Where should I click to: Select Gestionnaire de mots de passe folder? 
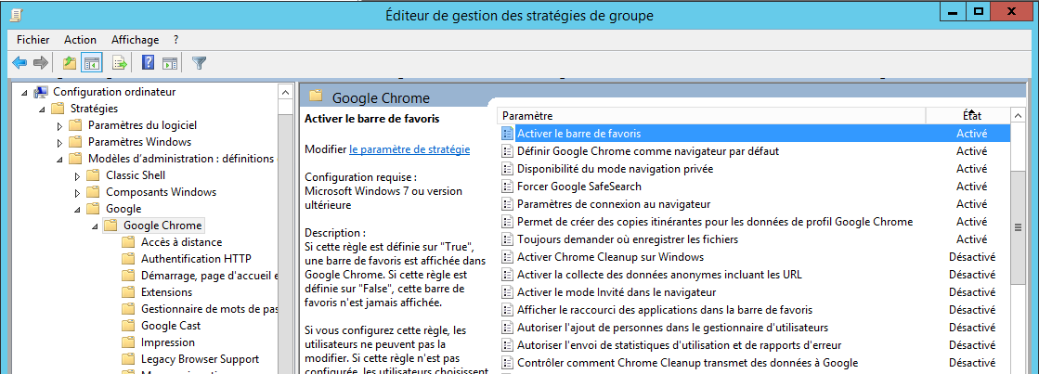(210, 308)
